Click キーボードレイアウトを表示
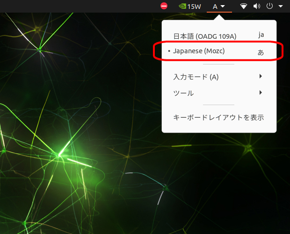 (x=218, y=117)
